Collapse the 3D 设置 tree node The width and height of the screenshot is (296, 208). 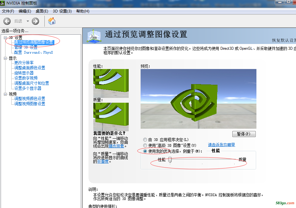point(5,38)
